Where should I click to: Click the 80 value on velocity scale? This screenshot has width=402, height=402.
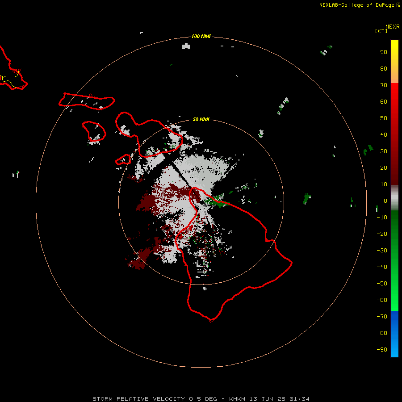pyautogui.click(x=384, y=69)
